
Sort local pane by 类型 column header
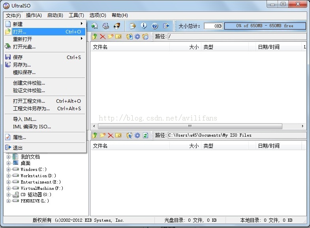225,146
